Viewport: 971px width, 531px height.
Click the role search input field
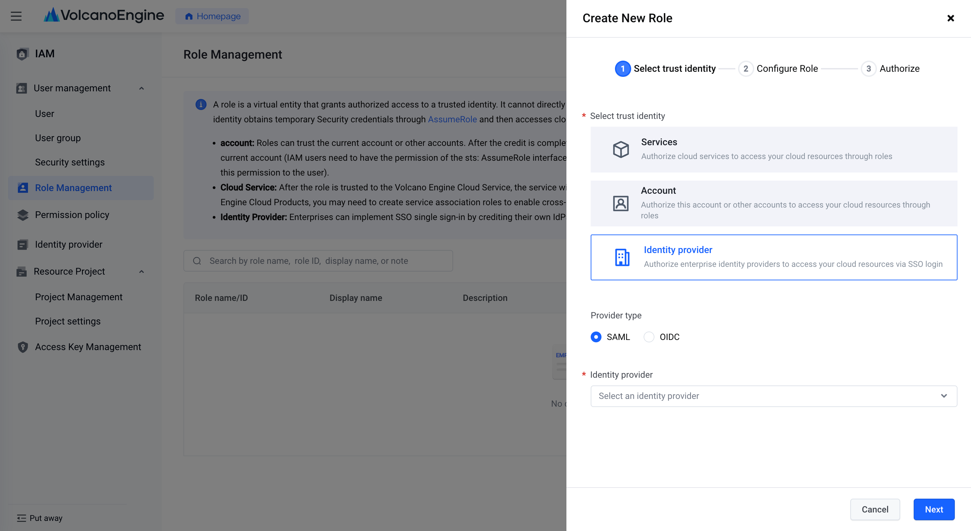(318, 260)
